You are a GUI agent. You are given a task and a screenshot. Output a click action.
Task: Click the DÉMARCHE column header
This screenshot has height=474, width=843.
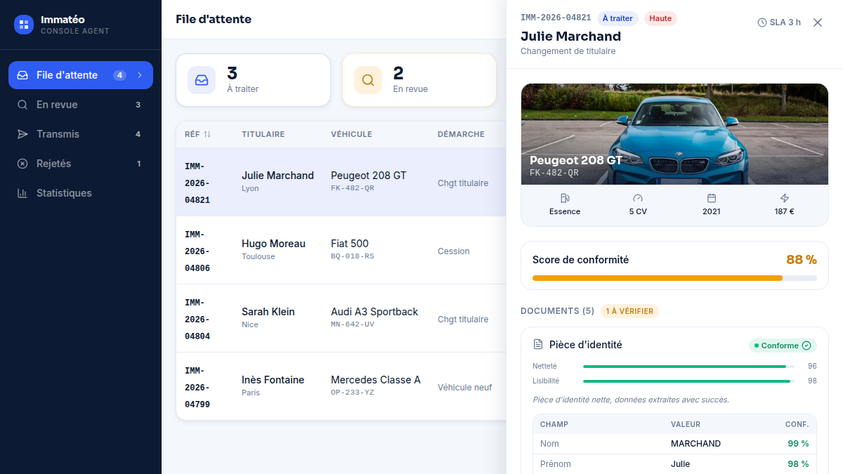461,134
